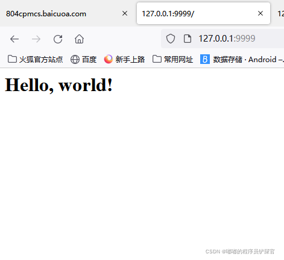Open the 百度 bookmark
Image resolution: width=284 pixels, height=260 pixels.
click(84, 60)
